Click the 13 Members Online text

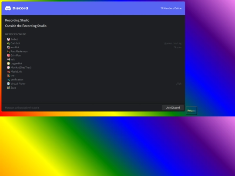coord(171,8)
